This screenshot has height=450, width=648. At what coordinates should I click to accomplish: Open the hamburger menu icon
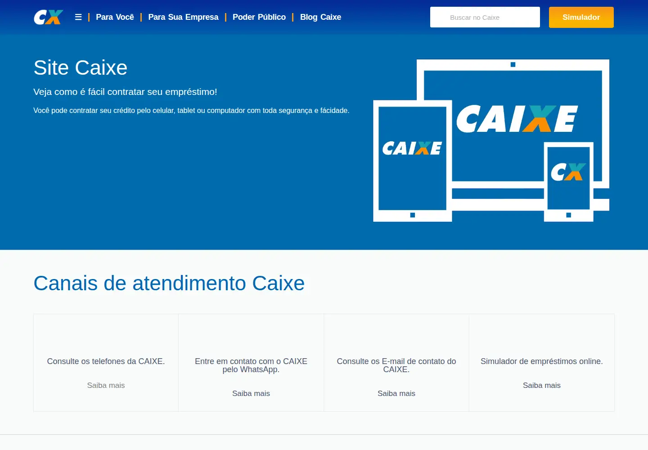tap(78, 17)
